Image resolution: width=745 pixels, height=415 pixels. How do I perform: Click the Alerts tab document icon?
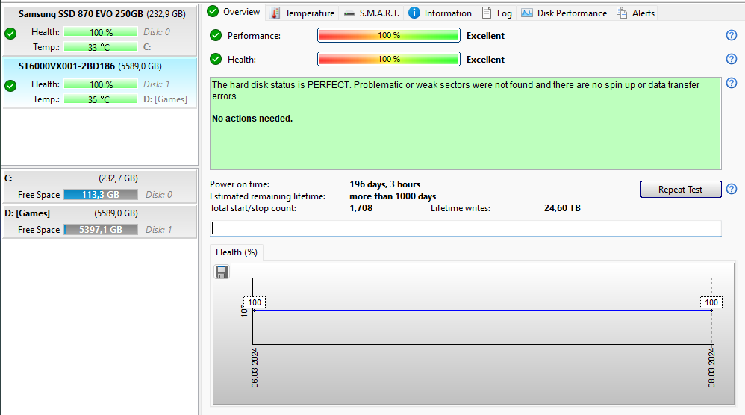click(x=622, y=13)
